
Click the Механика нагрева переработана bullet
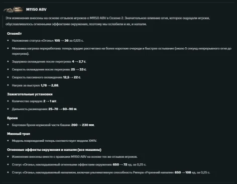(122, 51)
